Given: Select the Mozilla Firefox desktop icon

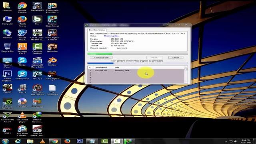Looking at the screenshot, I should [x=22, y=21].
